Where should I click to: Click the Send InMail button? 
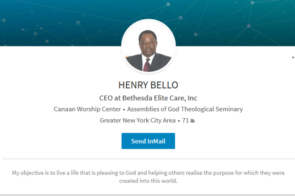[148, 141]
